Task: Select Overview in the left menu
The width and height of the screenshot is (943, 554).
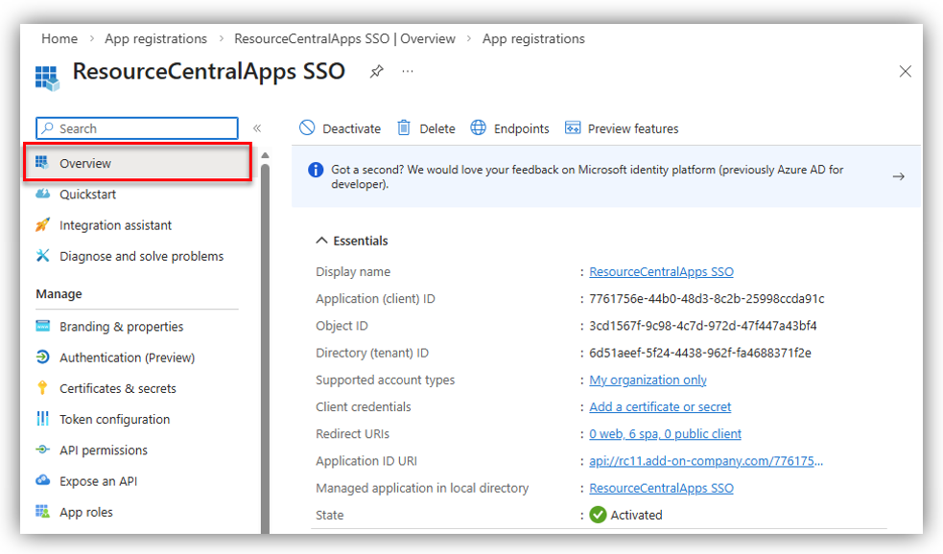Action: pos(85,164)
